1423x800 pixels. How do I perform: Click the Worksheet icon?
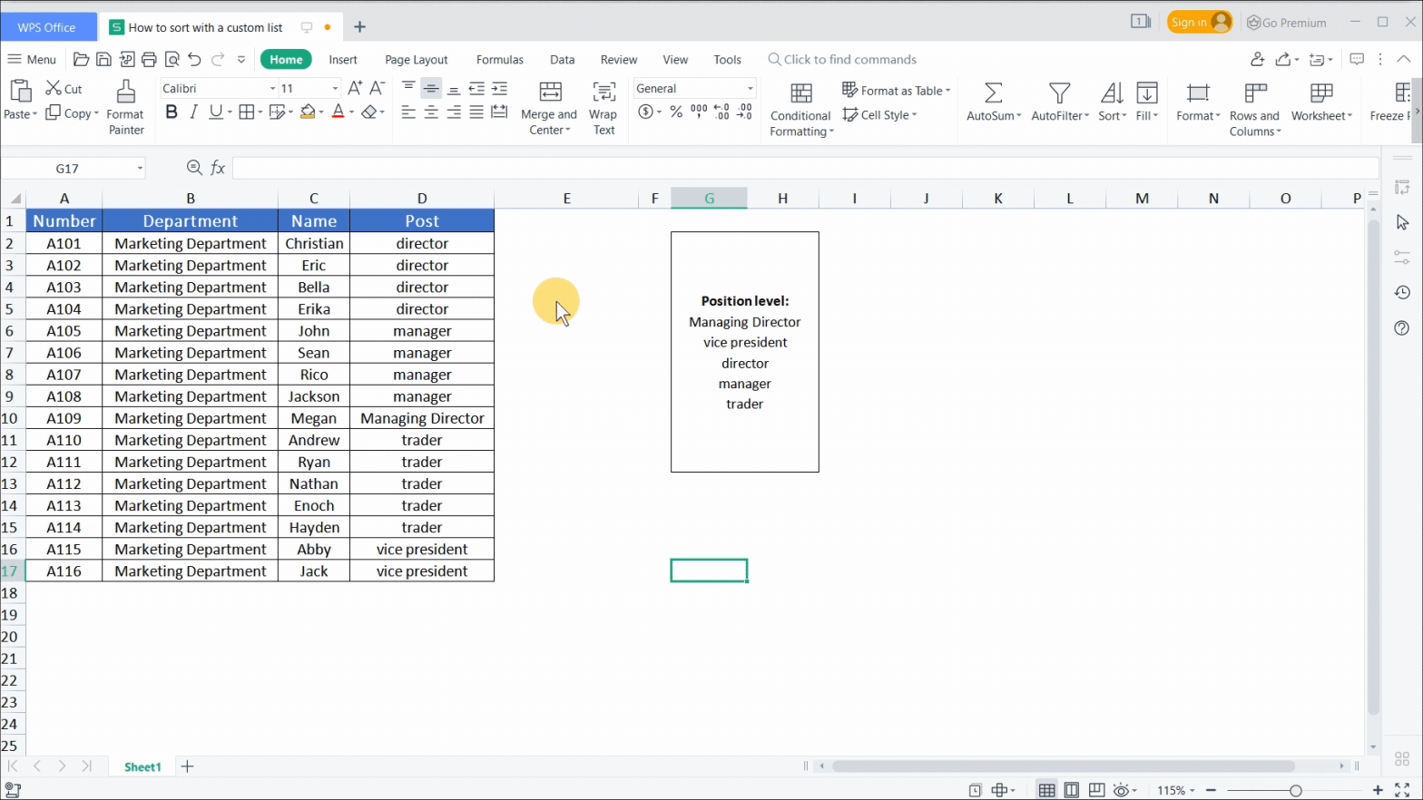click(x=1321, y=93)
